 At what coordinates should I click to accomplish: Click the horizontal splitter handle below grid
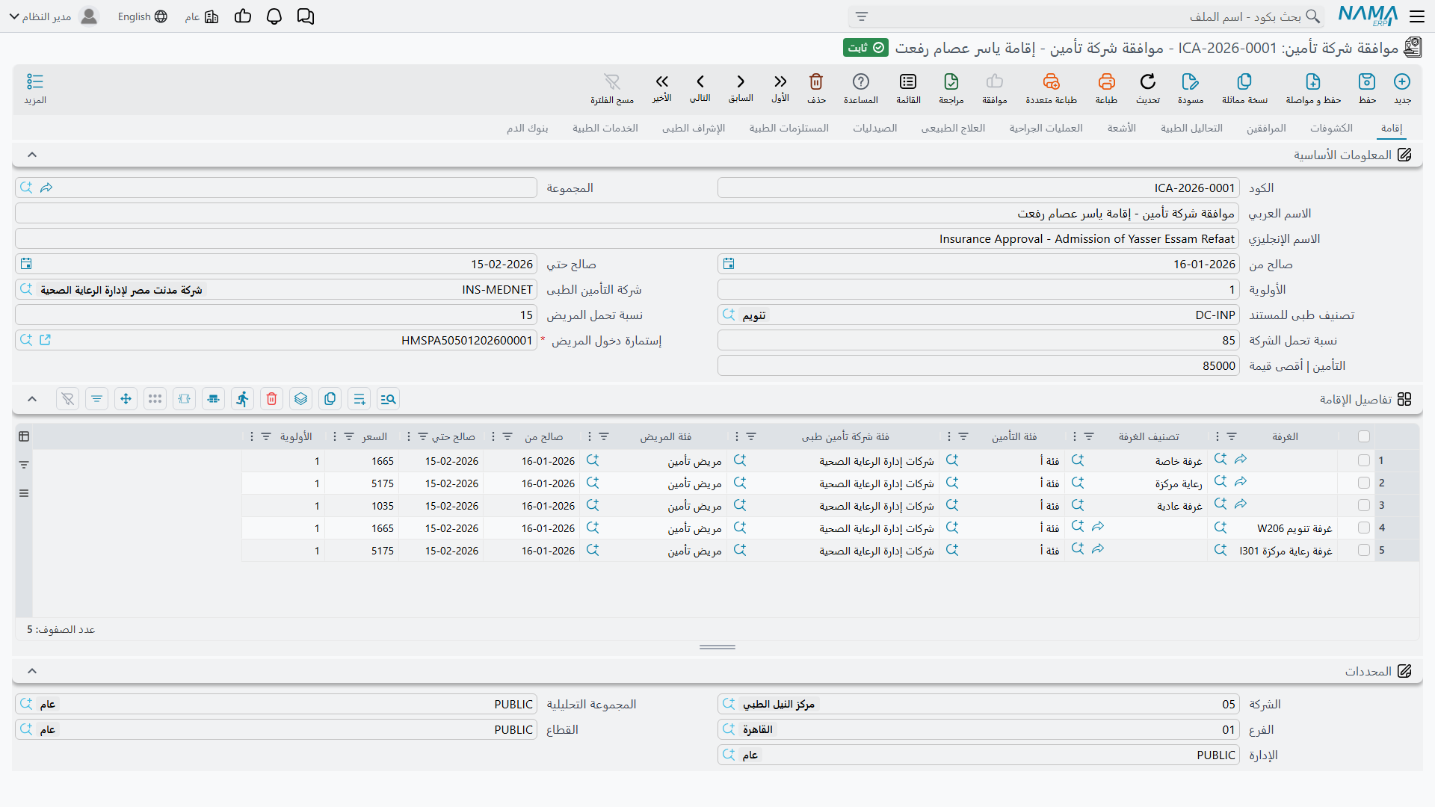[717, 647]
